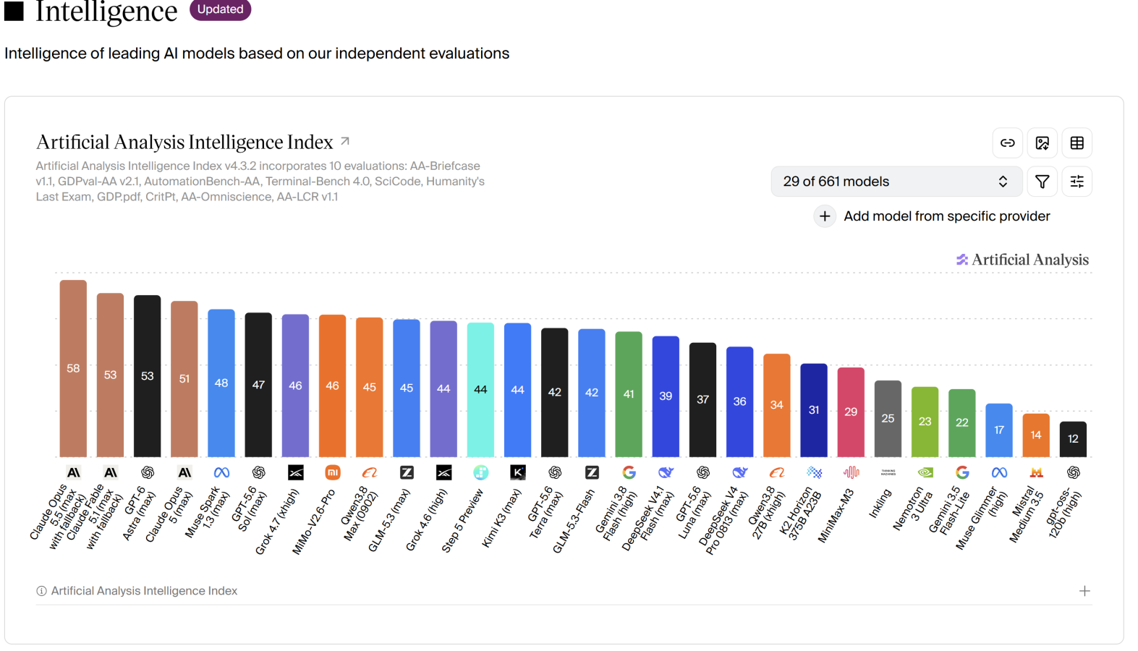The width and height of the screenshot is (1138, 651).
Task: Click the Mistral logo under the 14 bar
Action: pyautogui.click(x=1036, y=472)
